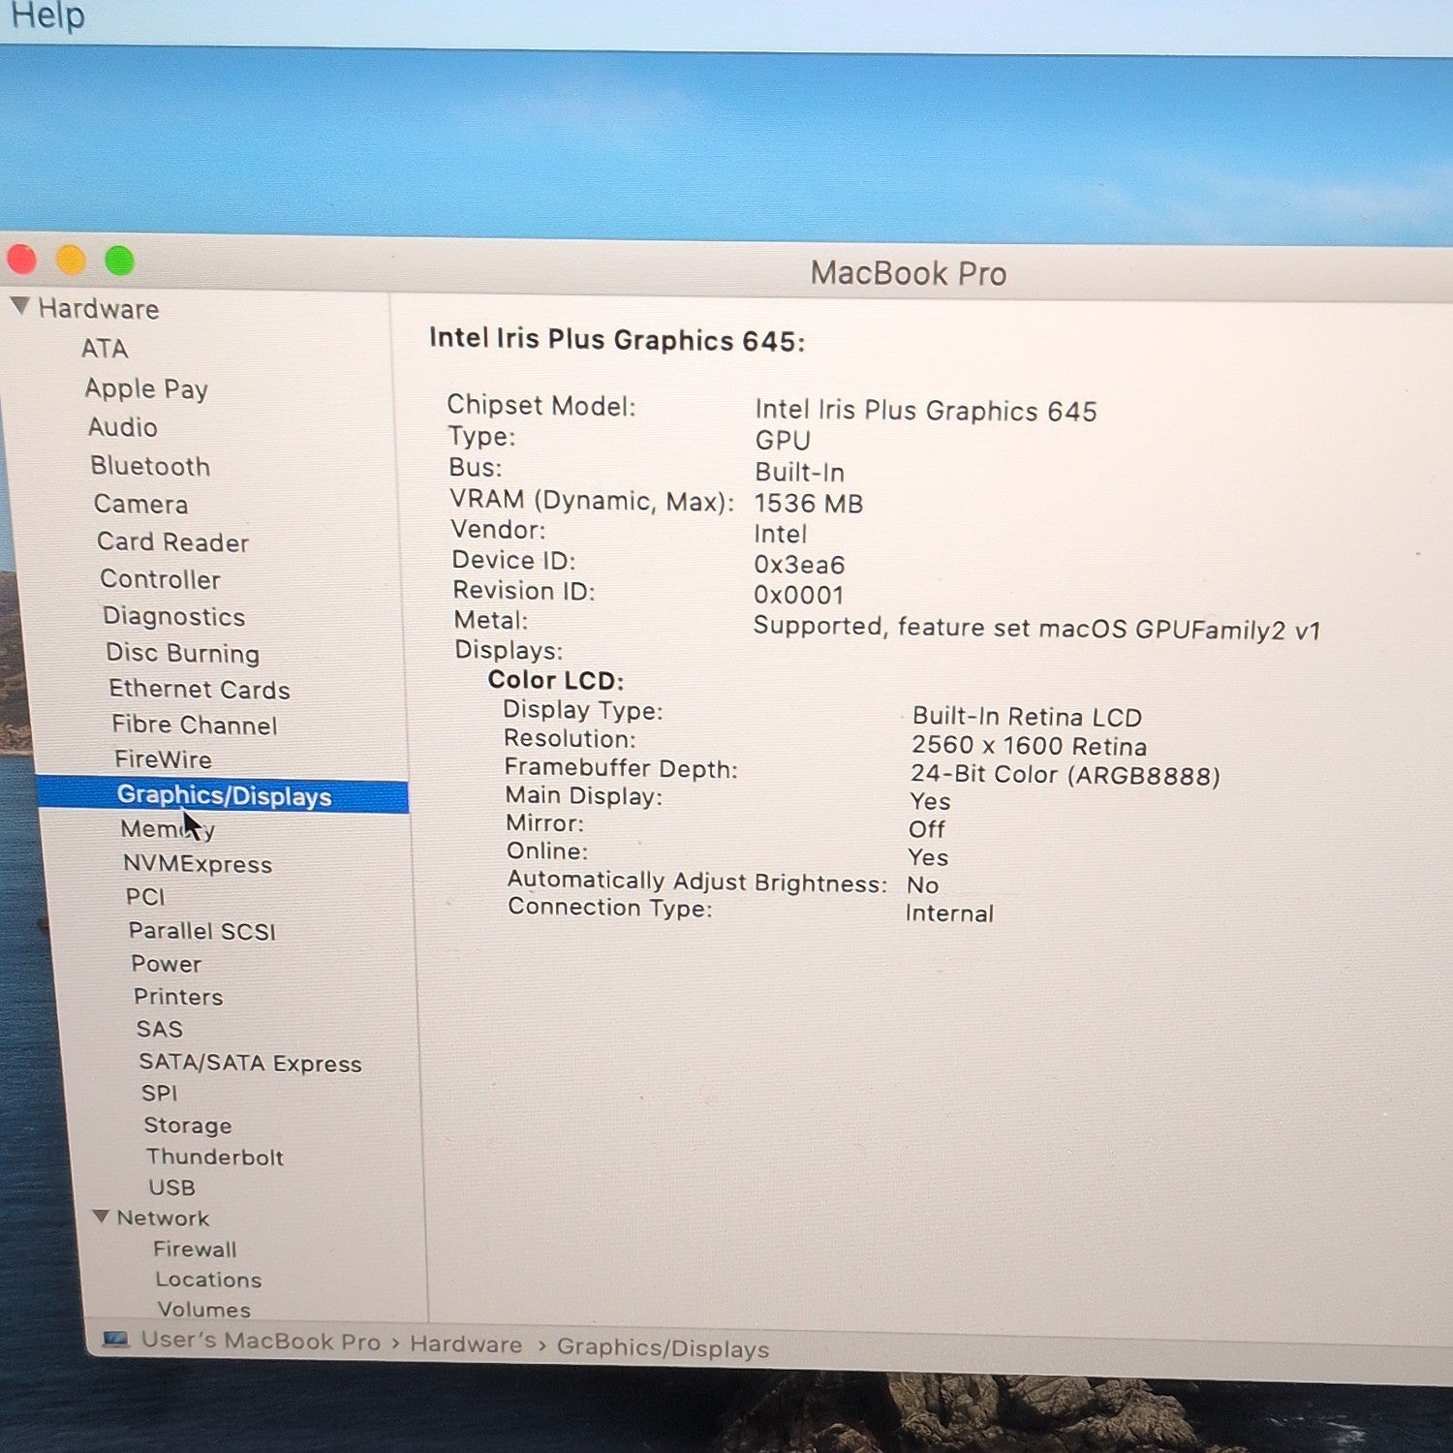This screenshot has height=1453, width=1453.
Task: Click the Intel Iris Plus Graphics 645 heading
Action: coord(617,339)
